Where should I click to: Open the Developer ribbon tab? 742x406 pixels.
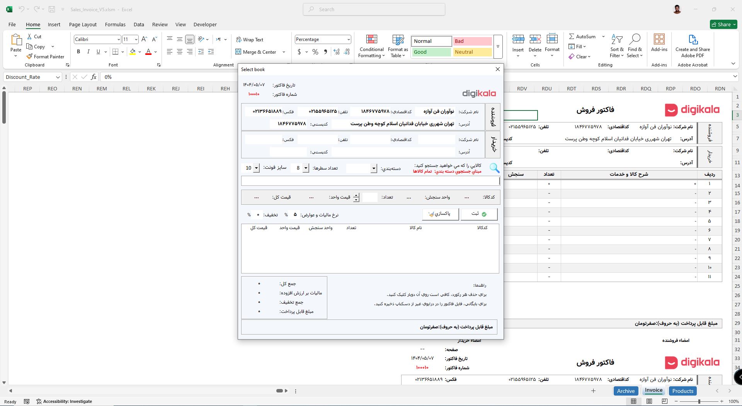coord(205,24)
